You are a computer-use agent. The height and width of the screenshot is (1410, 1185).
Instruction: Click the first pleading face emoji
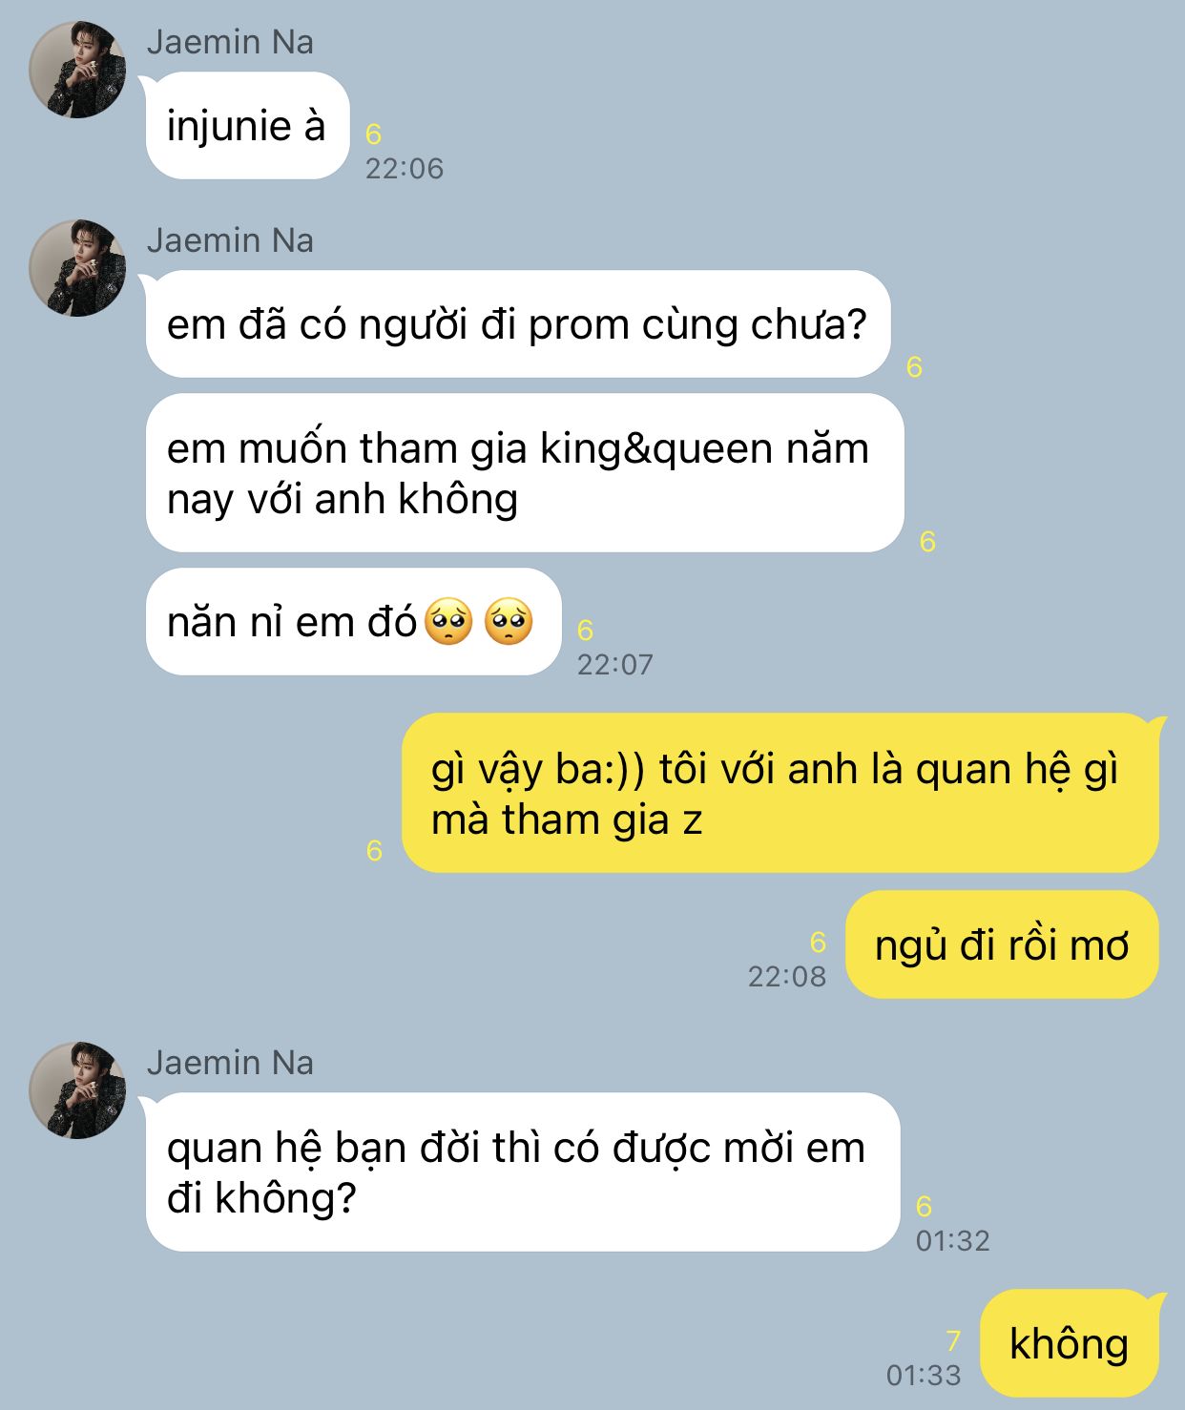coord(448,622)
